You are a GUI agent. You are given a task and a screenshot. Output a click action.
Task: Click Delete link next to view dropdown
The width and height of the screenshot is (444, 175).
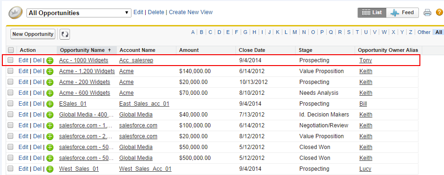click(x=156, y=12)
